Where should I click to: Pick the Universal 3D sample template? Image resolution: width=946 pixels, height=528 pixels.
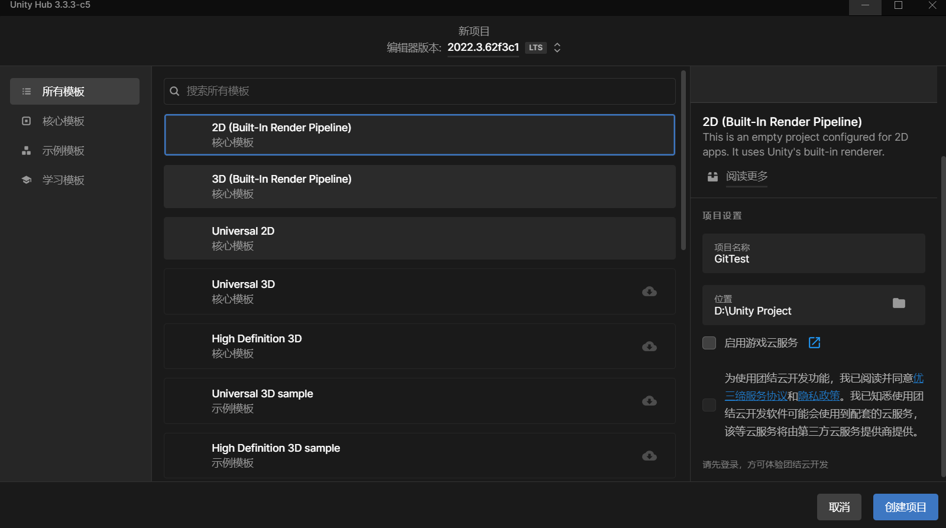coord(419,401)
